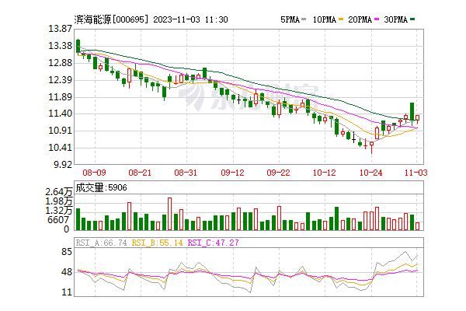
Task: Click the 08-09 date on the x-axis
Action: point(93,172)
